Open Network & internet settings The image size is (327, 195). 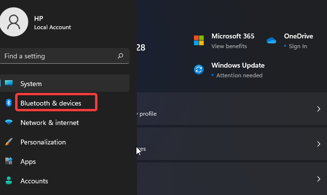point(49,123)
